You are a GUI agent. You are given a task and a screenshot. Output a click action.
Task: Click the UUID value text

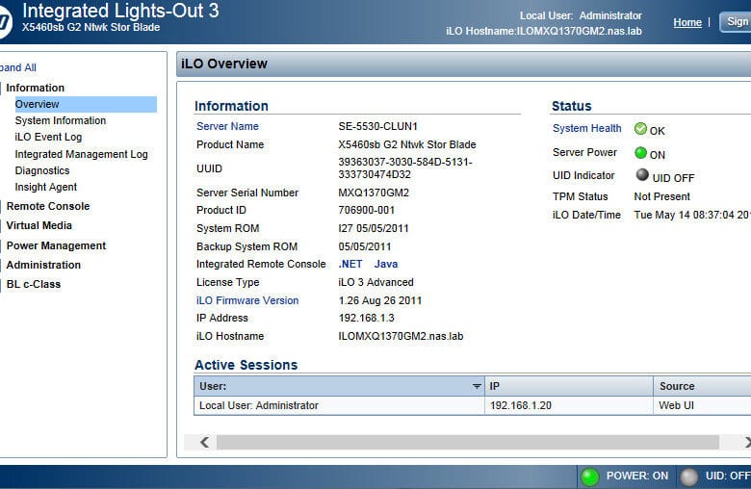405,168
